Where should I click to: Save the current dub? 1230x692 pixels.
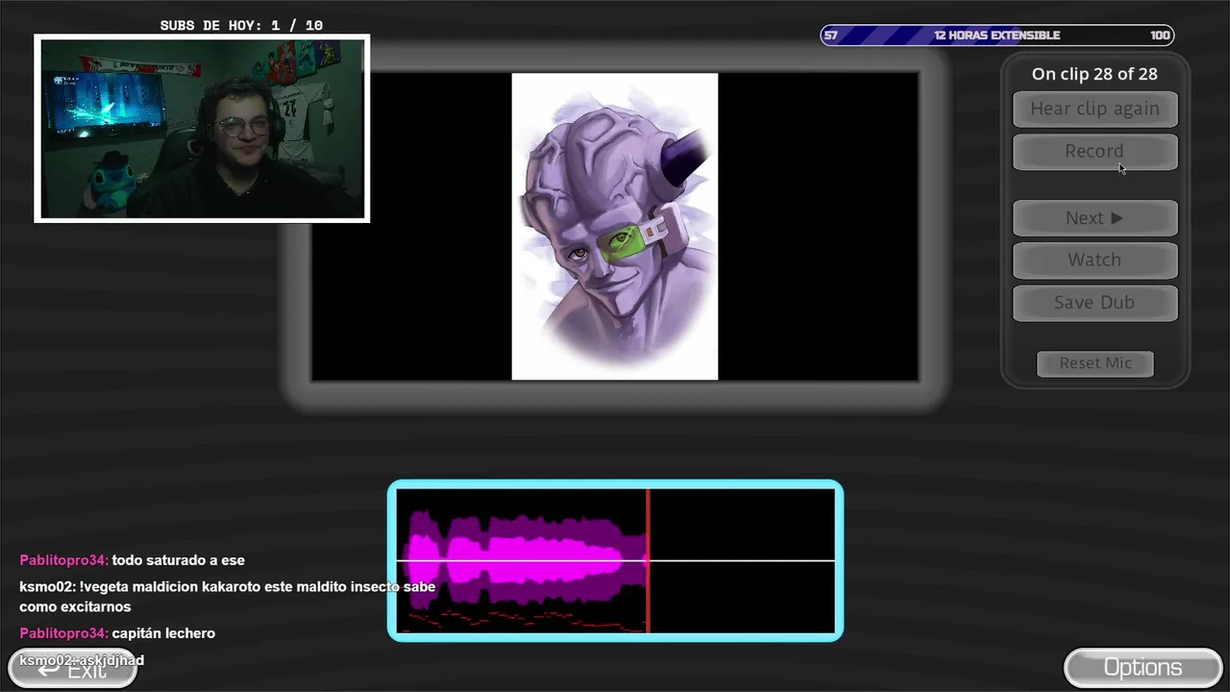coord(1095,302)
